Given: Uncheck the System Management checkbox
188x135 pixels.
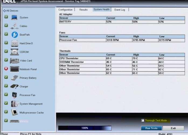Looking at the screenshot, I should (x=6, y=104).
